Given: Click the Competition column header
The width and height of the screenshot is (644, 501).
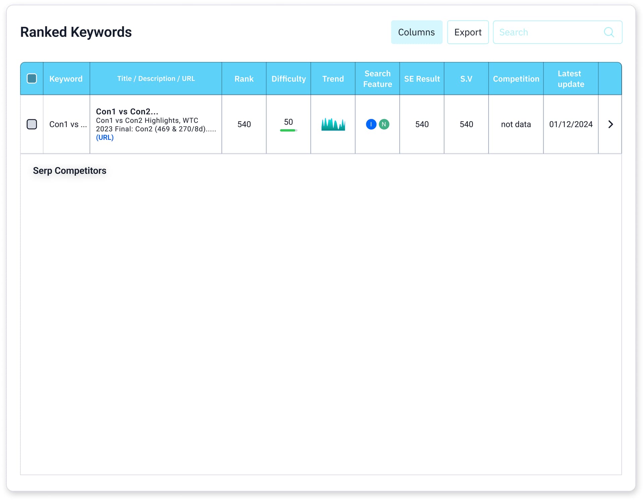Looking at the screenshot, I should [516, 79].
